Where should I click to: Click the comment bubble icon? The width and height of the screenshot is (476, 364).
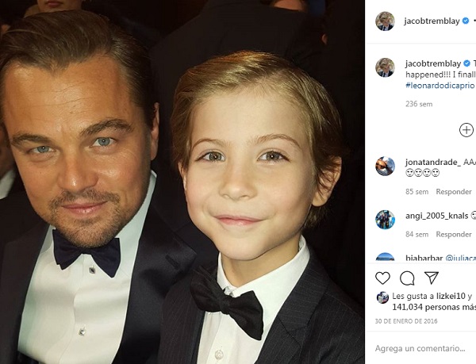(407, 278)
